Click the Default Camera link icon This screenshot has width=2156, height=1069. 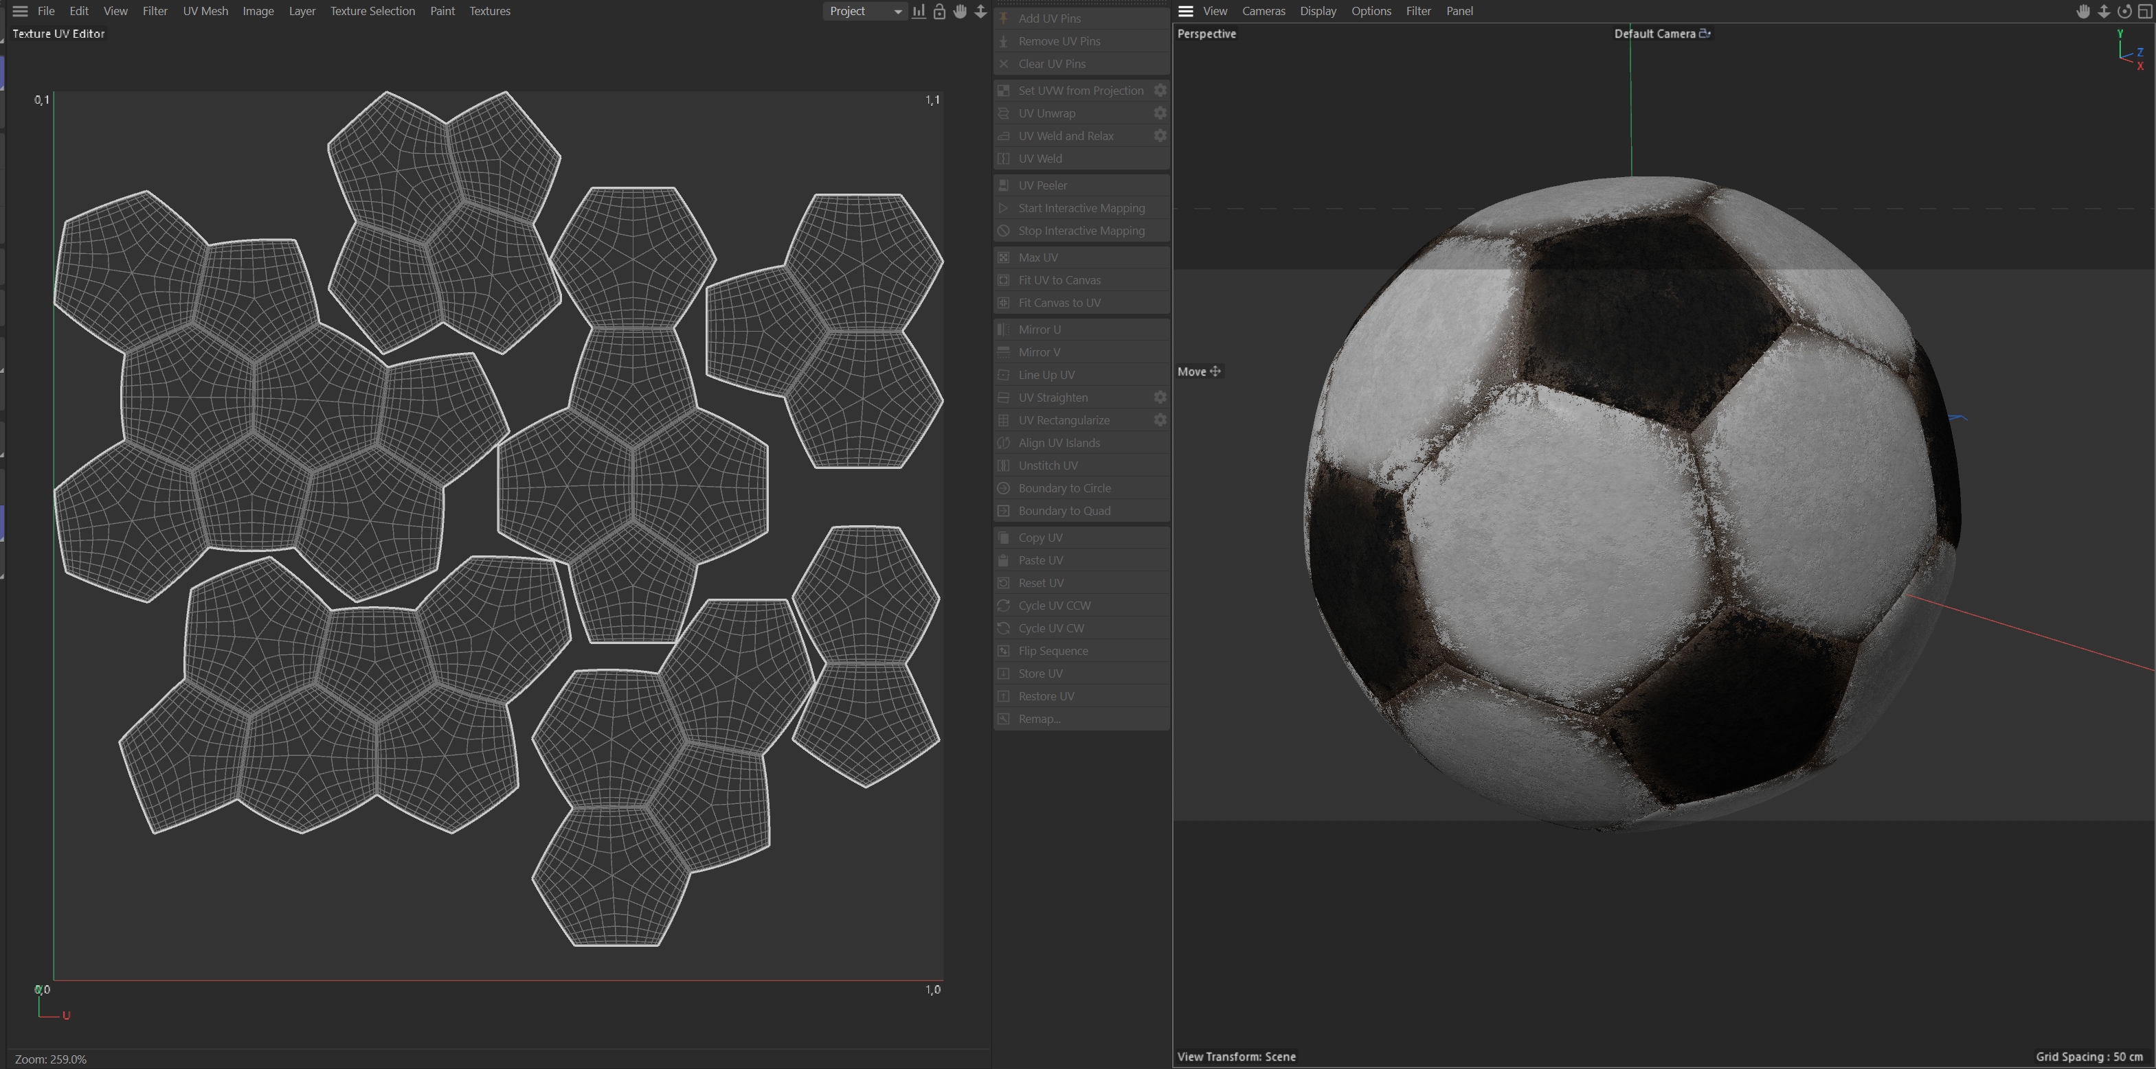pyautogui.click(x=1705, y=34)
